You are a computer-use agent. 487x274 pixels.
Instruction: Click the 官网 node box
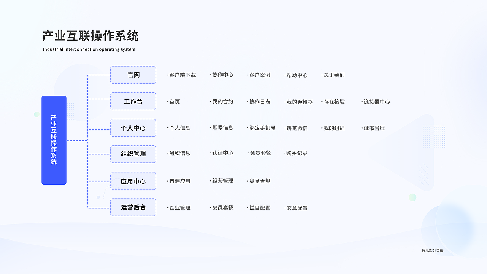(133, 75)
